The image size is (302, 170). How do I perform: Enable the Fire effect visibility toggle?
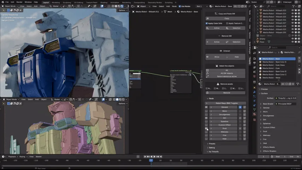(x=206, y=135)
